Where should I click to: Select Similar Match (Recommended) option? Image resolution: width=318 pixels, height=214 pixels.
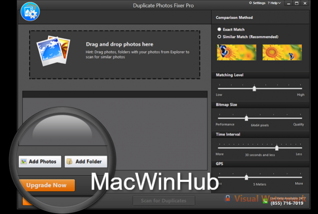[248, 37]
